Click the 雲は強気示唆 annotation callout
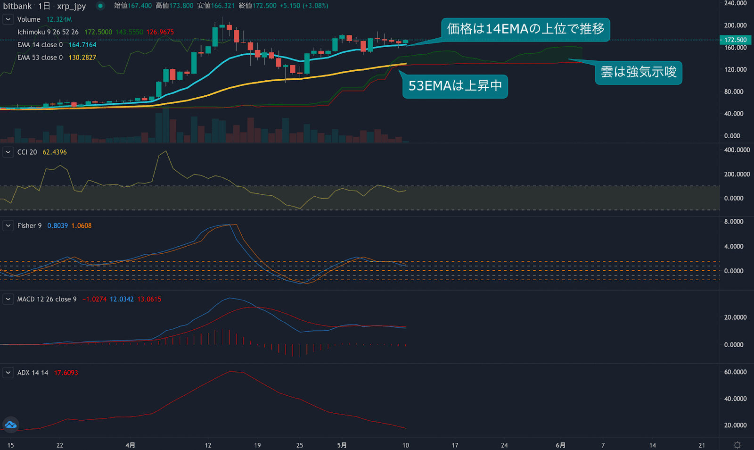The image size is (754, 450). tap(638, 73)
